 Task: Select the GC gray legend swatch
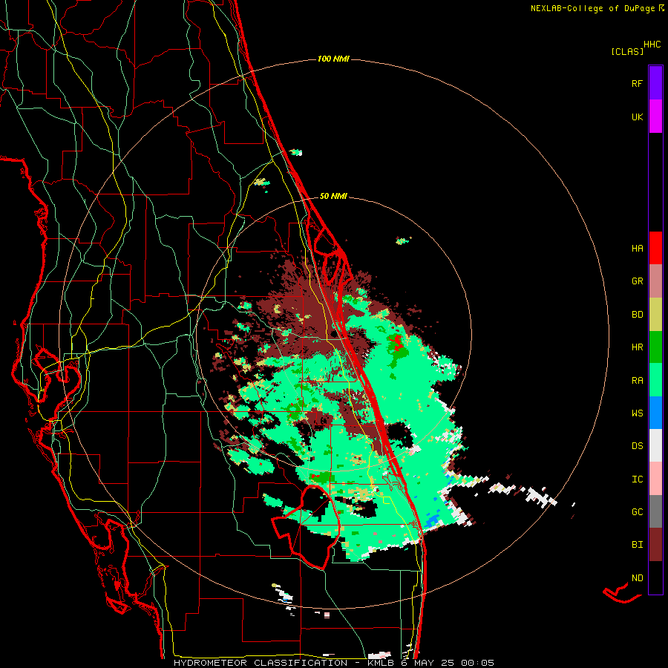[655, 511]
